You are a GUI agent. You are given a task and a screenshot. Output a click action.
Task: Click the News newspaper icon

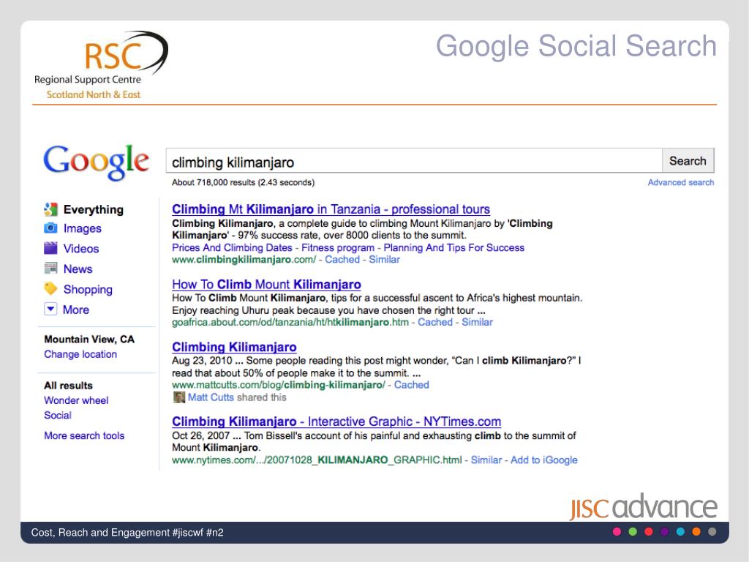(x=50, y=268)
